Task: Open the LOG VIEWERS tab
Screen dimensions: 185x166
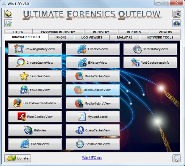Action: [92, 37]
